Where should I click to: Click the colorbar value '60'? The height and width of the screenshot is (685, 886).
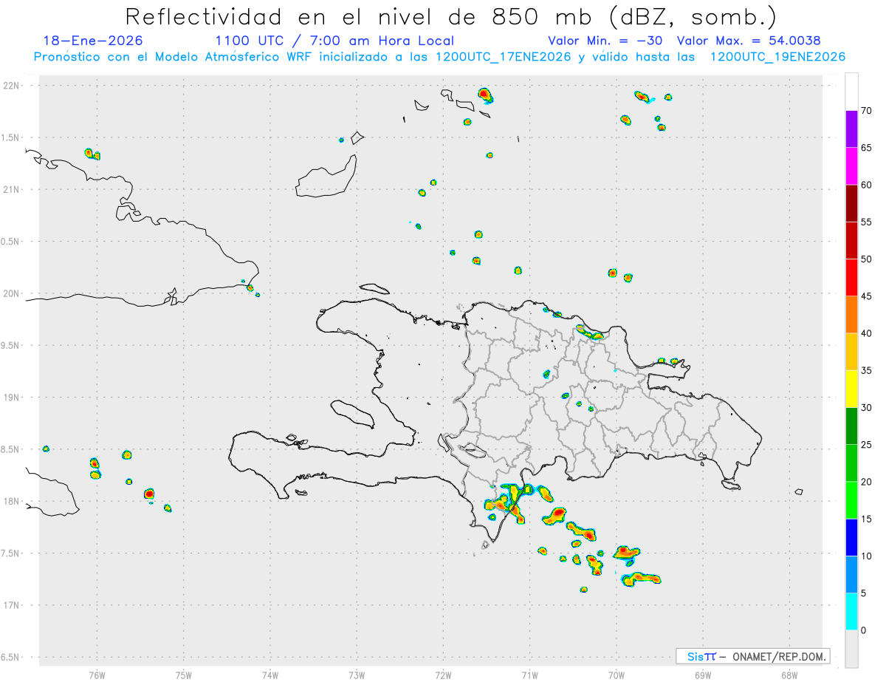(x=867, y=185)
